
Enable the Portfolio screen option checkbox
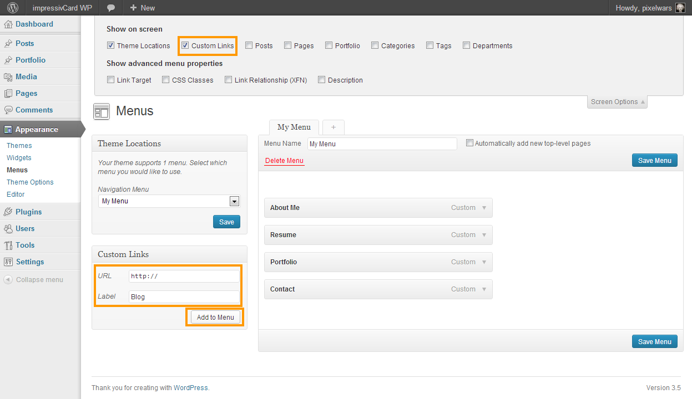(x=329, y=45)
